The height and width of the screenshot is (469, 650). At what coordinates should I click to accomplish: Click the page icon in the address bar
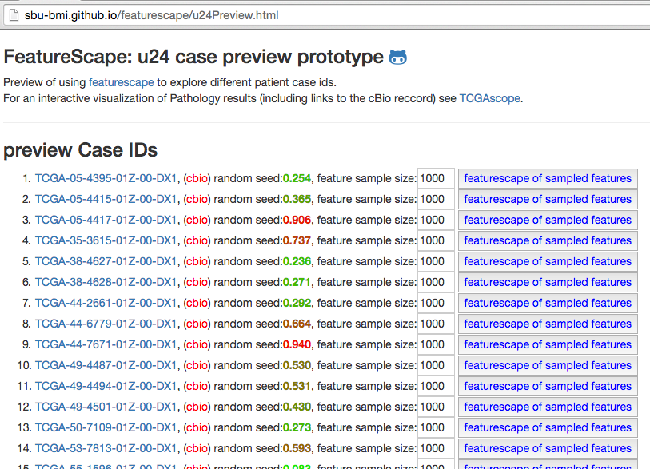coord(15,15)
